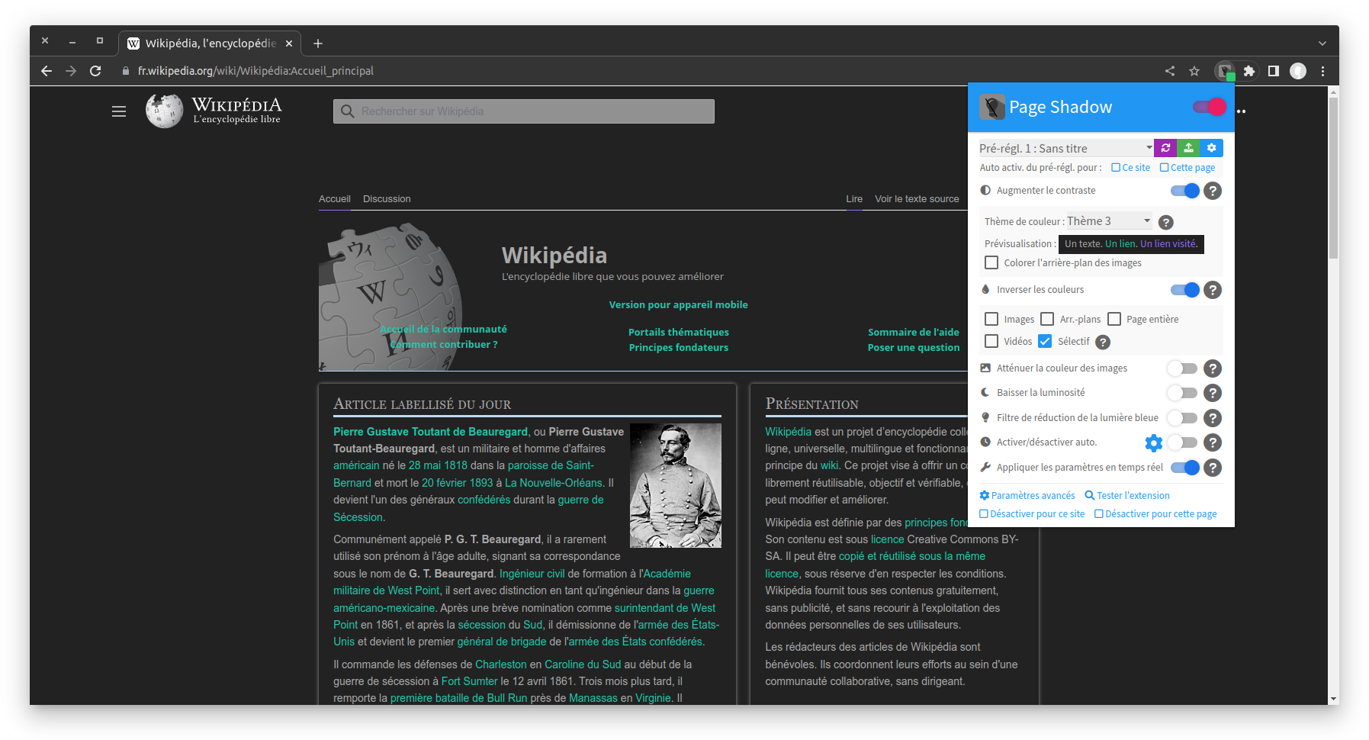
Task: Check Désactiver pour ce site
Action: pyautogui.click(x=1032, y=514)
